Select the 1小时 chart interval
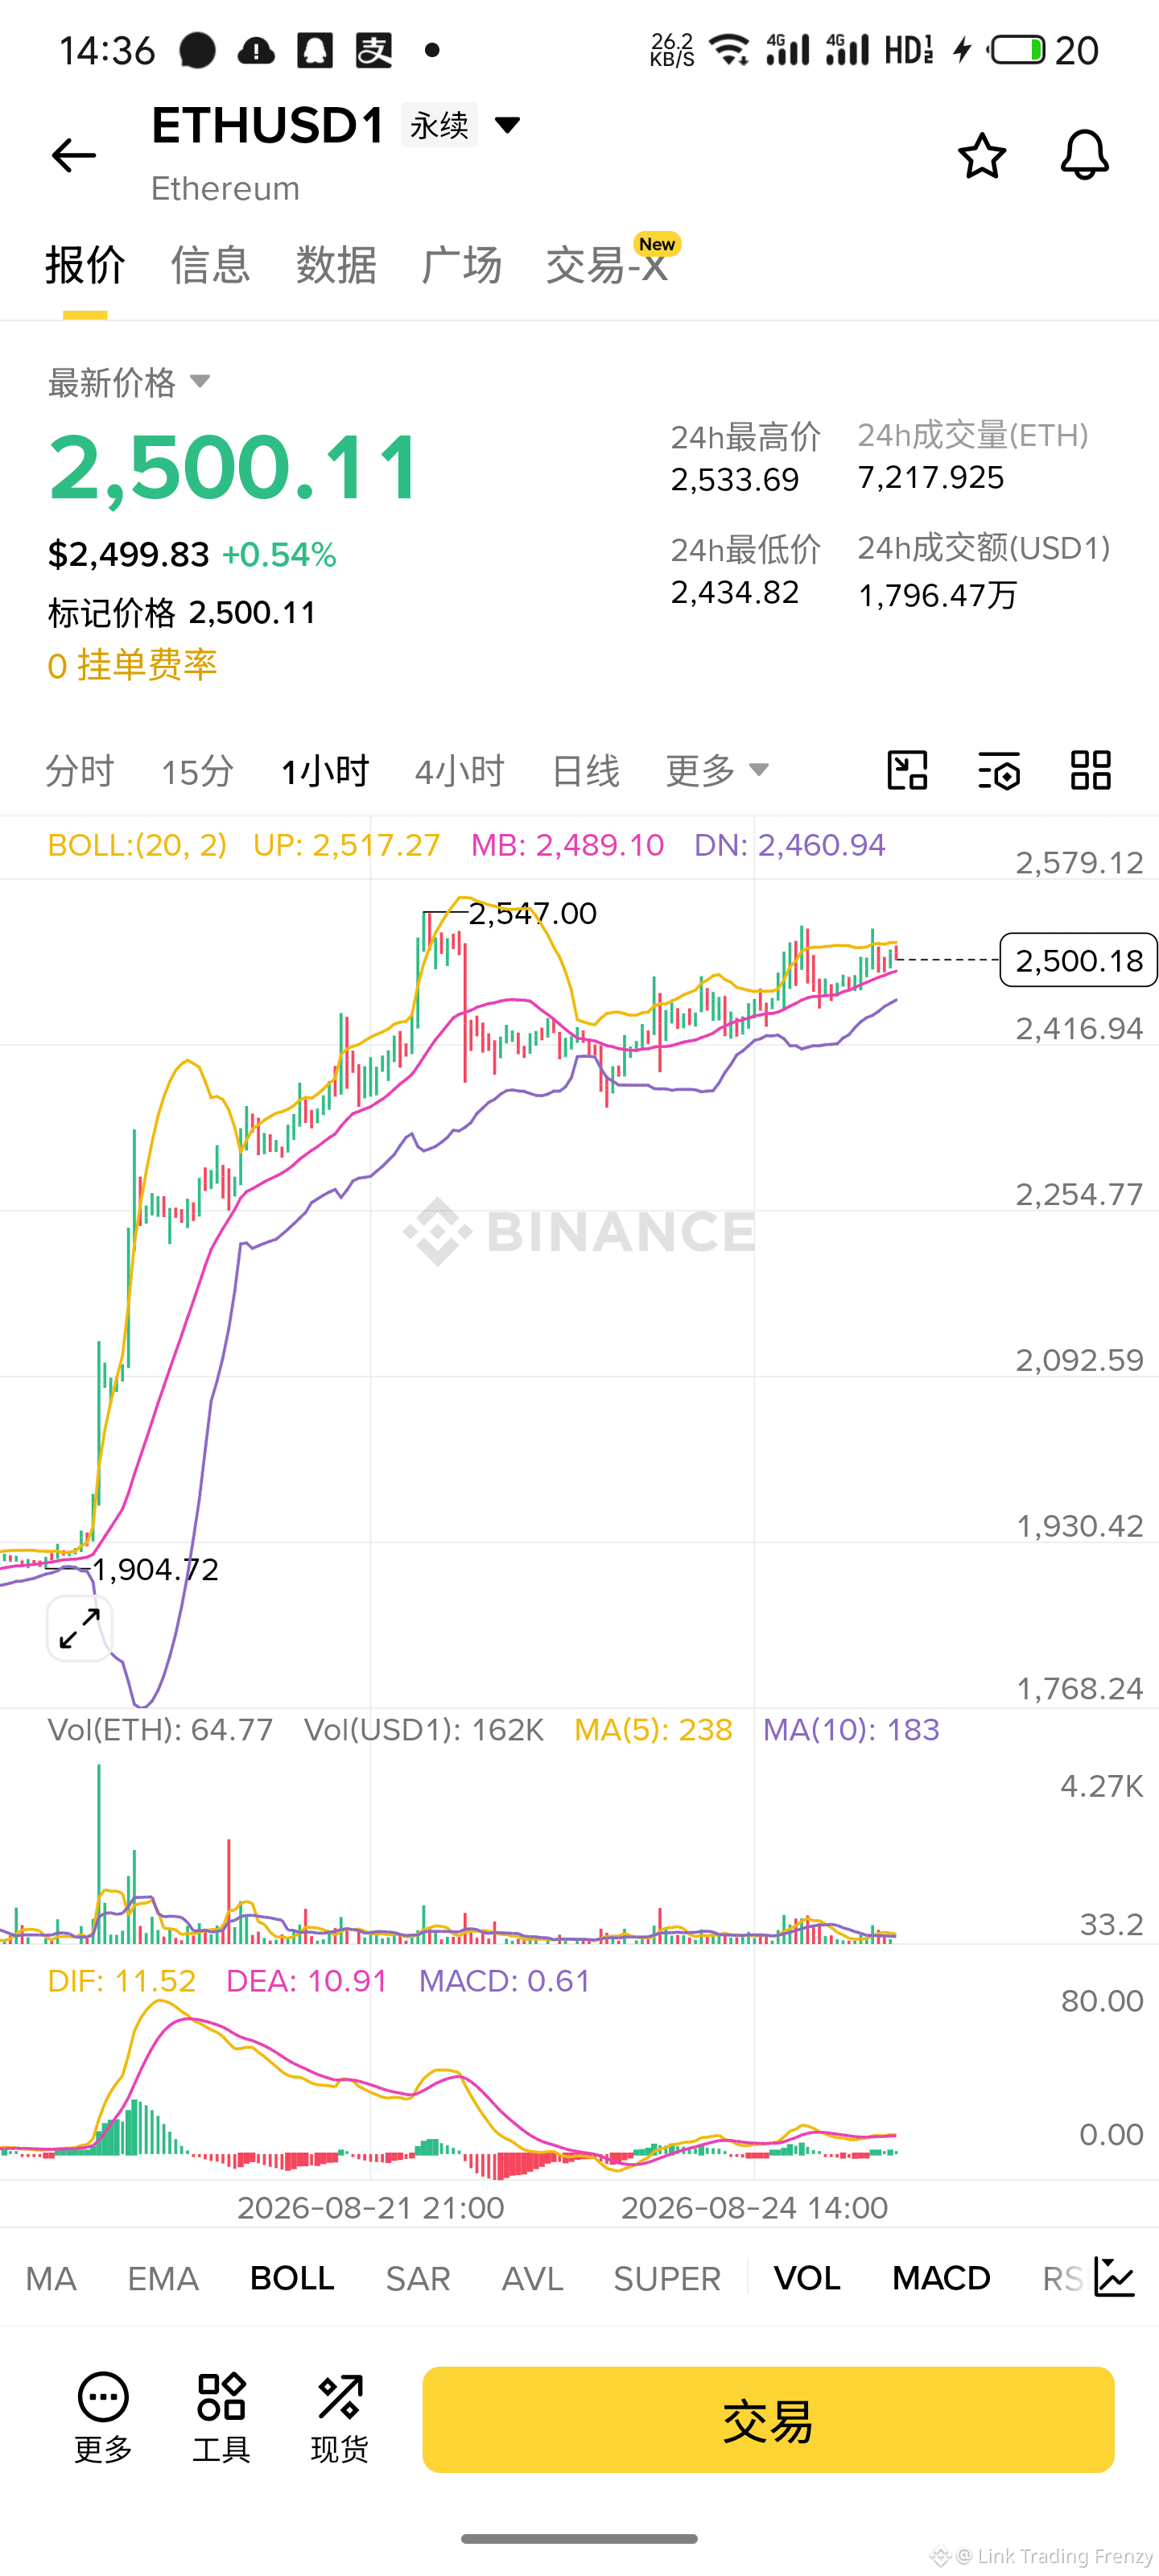Image resolution: width=1159 pixels, height=2576 pixels. click(x=325, y=771)
